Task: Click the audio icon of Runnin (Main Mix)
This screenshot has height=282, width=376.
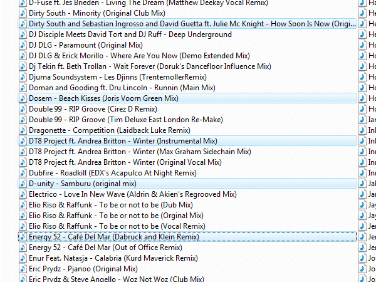Action: [x=23, y=88]
